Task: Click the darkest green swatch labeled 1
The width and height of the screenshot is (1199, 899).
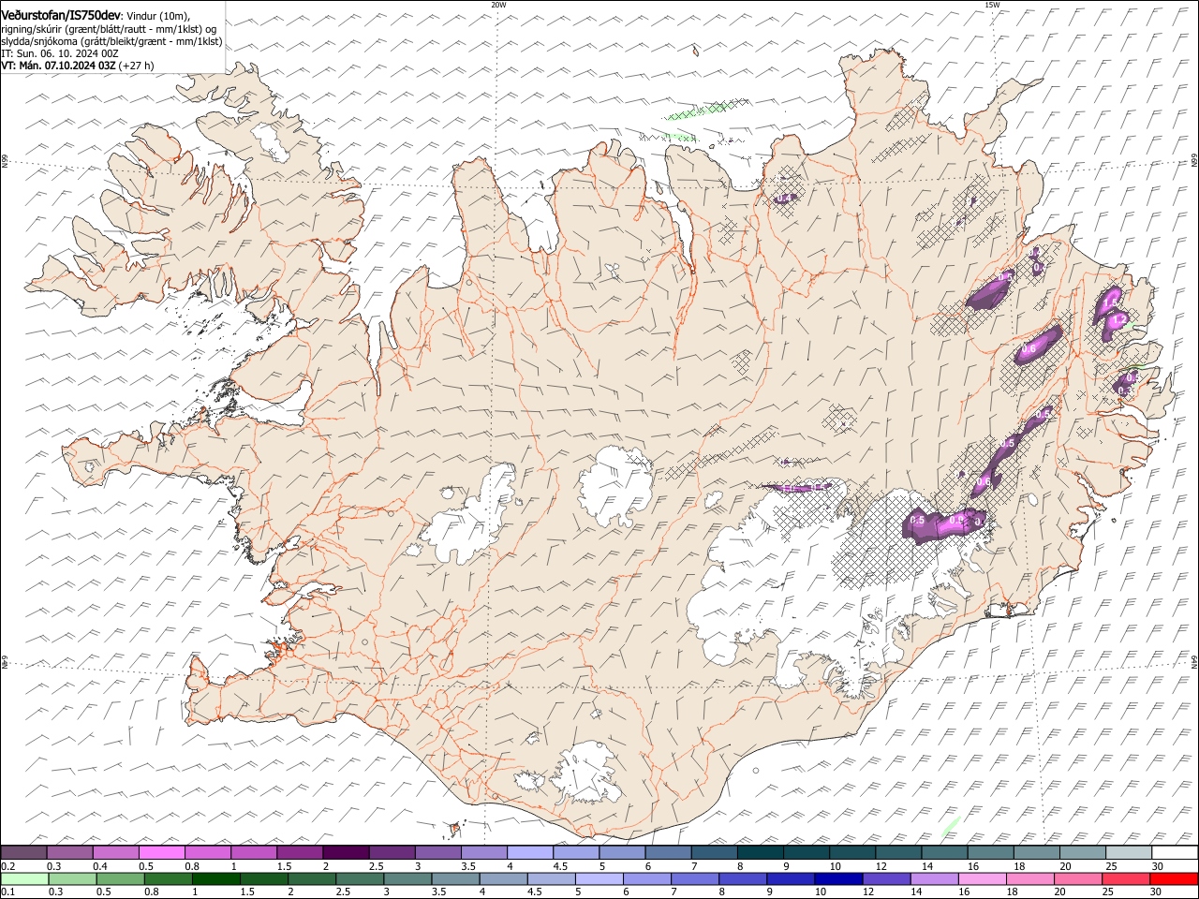Action: pos(215,878)
